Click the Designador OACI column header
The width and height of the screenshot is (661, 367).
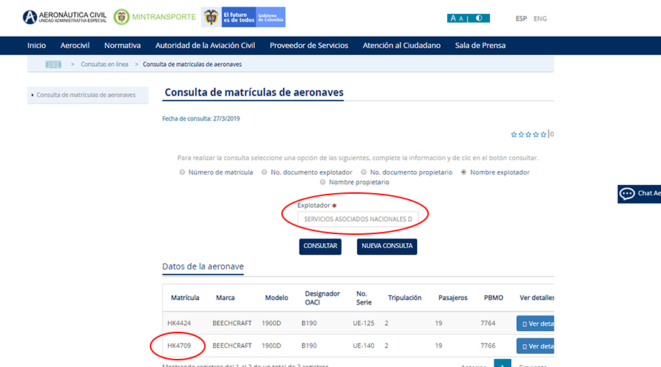(x=322, y=298)
